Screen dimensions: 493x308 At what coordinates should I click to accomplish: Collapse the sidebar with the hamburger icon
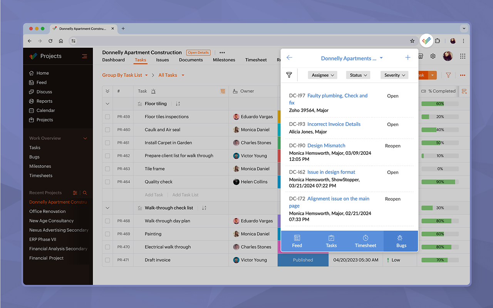[x=84, y=56]
